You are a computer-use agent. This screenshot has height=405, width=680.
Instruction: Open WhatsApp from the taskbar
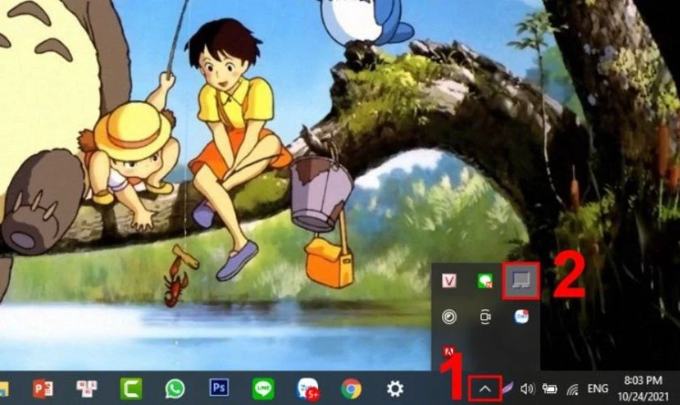[x=175, y=389]
